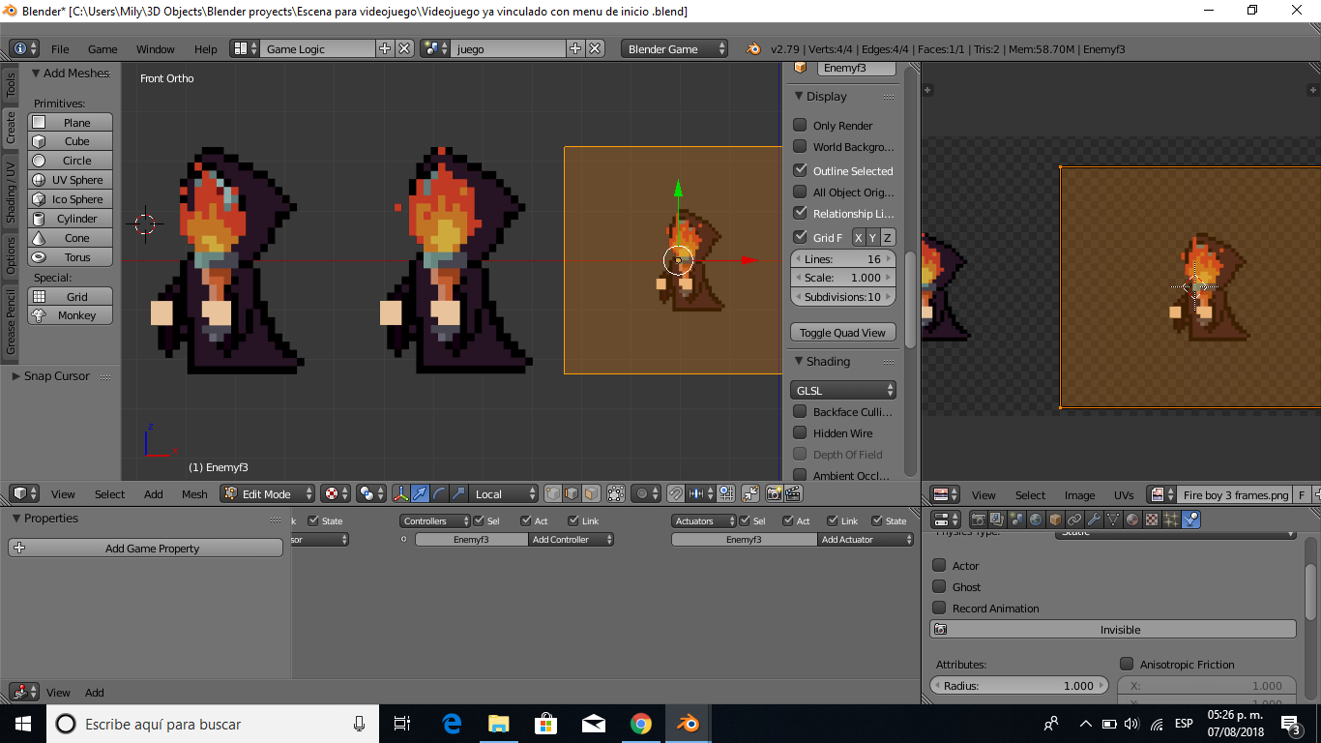This screenshot has height=743, width=1321.
Task: Disable the Outline Selected checkbox
Action: click(x=800, y=169)
